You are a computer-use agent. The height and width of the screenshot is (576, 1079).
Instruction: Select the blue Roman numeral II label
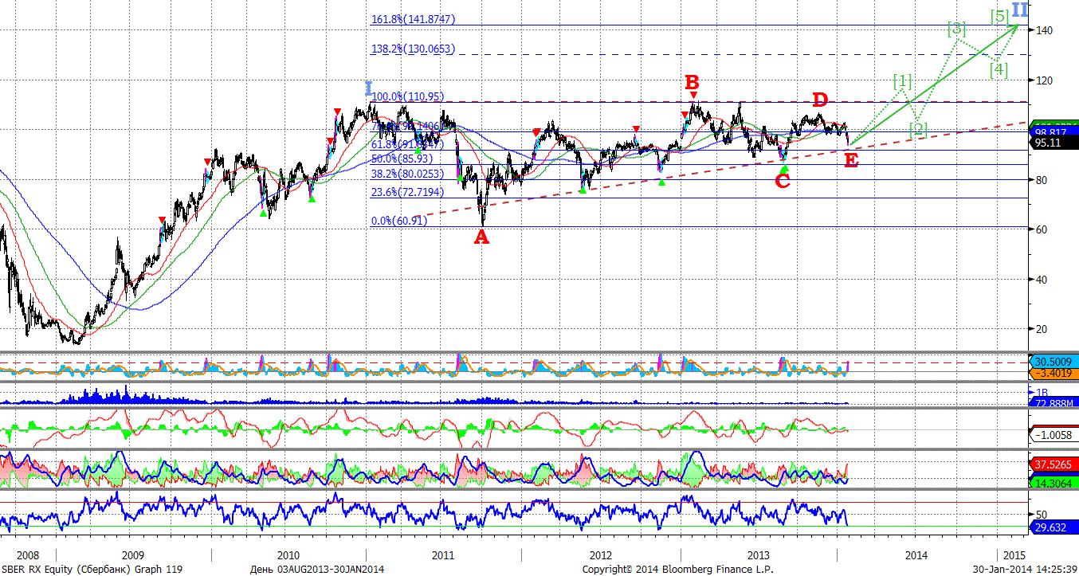point(1021,10)
